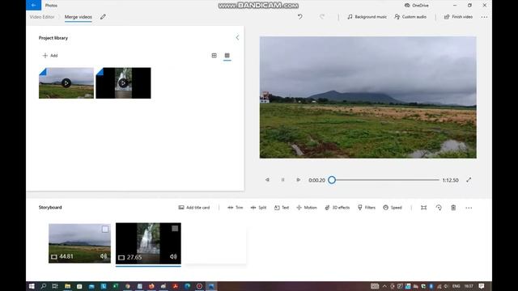Collapse the Project library panel

coord(237,38)
